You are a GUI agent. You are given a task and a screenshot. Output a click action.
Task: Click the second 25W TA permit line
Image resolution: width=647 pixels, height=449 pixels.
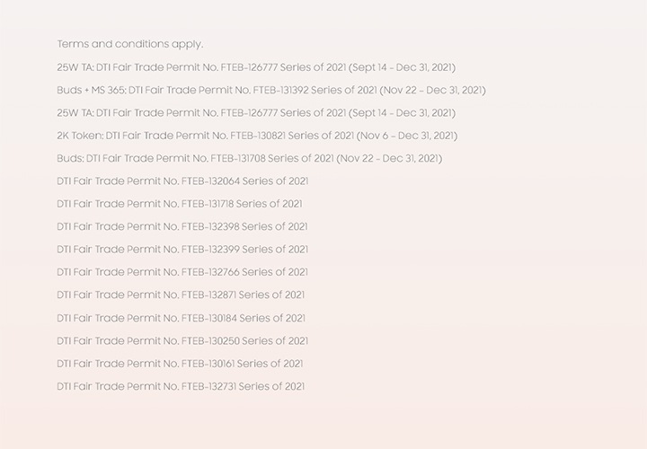pyautogui.click(x=256, y=113)
